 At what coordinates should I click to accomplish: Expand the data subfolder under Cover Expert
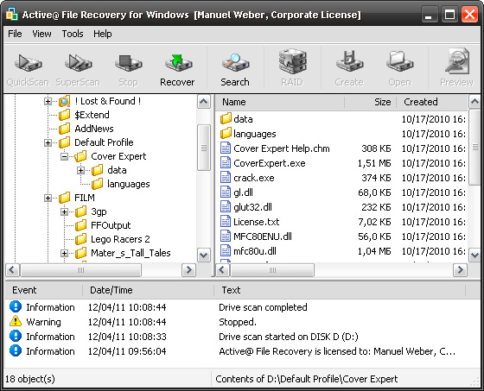point(81,170)
